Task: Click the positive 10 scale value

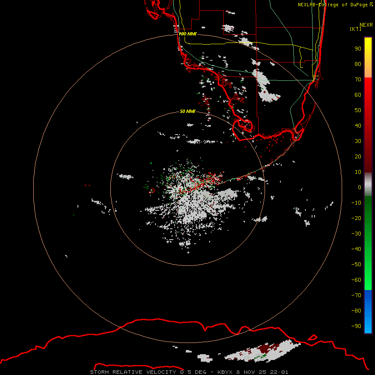Action: (358, 172)
